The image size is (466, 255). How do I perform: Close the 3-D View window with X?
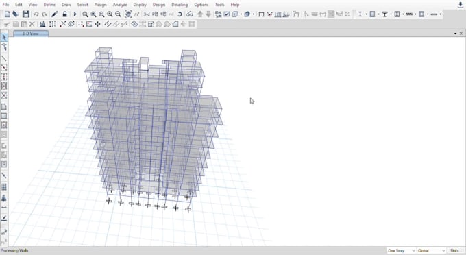click(x=461, y=34)
